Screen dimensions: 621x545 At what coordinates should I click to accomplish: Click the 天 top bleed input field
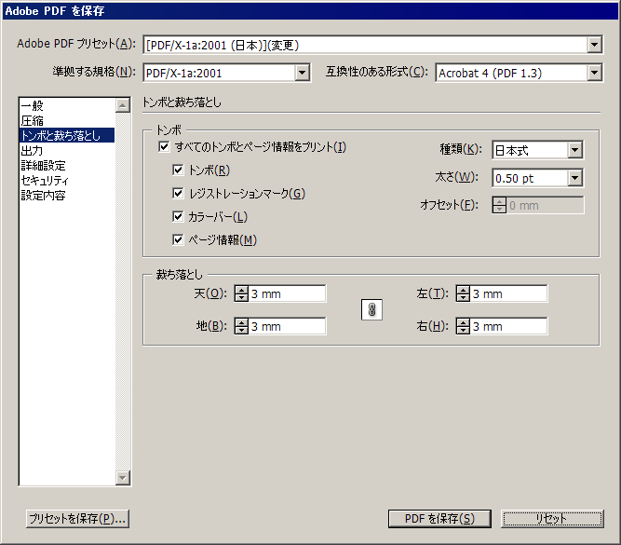[x=287, y=294]
